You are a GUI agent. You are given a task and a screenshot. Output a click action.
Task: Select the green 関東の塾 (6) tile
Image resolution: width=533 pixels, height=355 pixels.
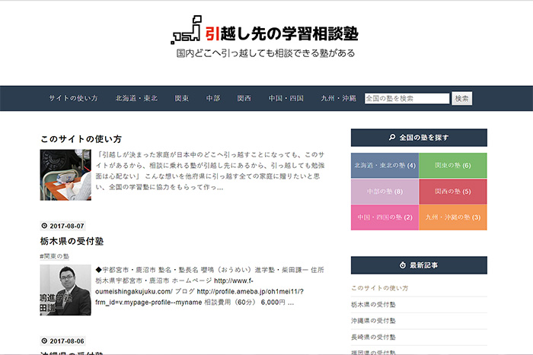pyautogui.click(x=452, y=165)
